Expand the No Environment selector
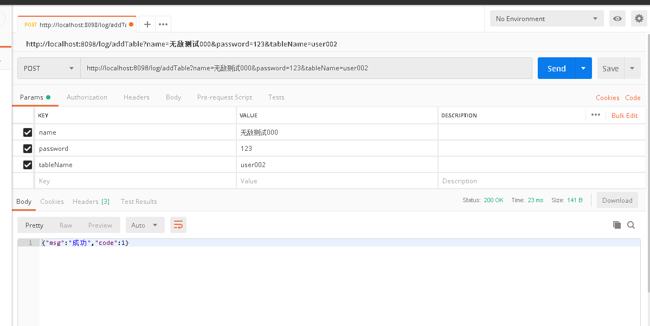 (546, 19)
